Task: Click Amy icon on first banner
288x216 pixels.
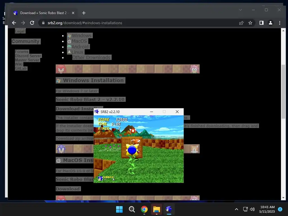Action: (x=194, y=69)
